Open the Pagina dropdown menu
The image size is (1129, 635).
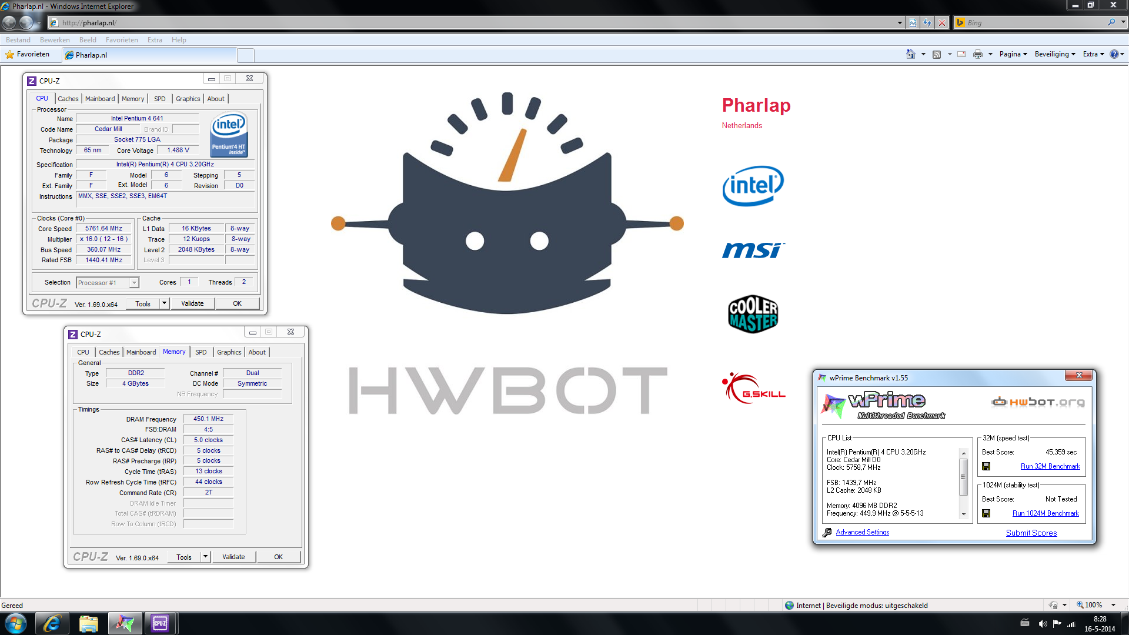point(1013,54)
